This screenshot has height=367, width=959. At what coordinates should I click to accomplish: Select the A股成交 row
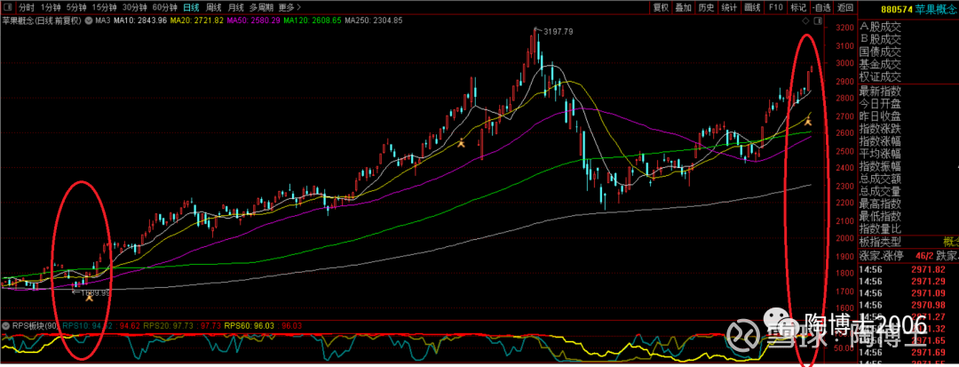pos(881,27)
